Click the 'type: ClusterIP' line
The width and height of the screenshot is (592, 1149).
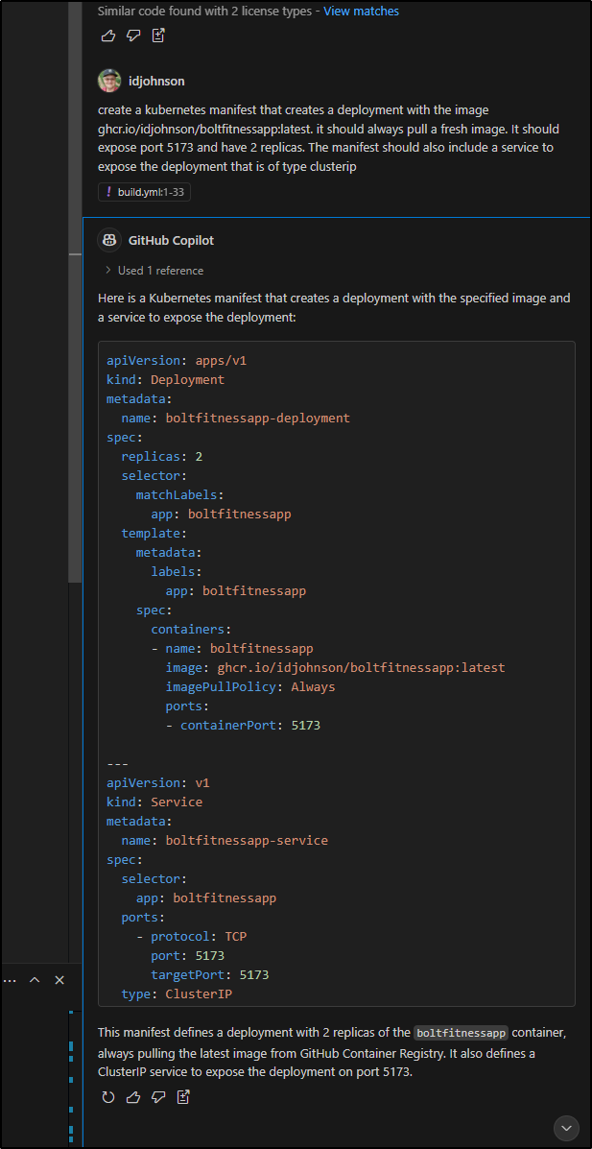tap(177, 993)
